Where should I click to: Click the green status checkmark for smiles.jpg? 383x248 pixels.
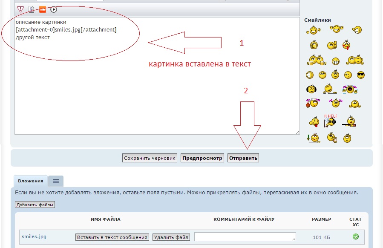356,236
